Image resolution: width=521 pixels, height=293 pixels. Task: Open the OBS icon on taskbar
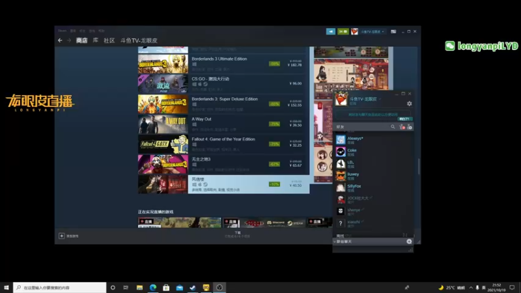pos(219,287)
